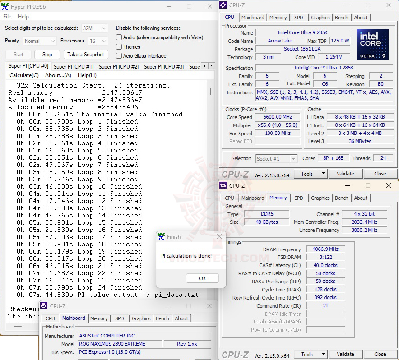This screenshot has height=360, width=399.
Task: Open SPD tab in top CPU-Z window
Action: [x=298, y=18]
